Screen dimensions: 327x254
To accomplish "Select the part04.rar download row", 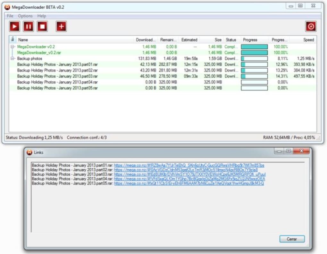I will (x=57, y=82).
